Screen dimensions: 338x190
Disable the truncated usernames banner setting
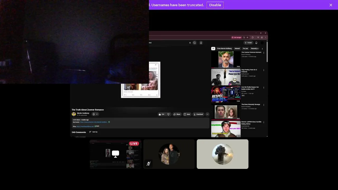215,5
